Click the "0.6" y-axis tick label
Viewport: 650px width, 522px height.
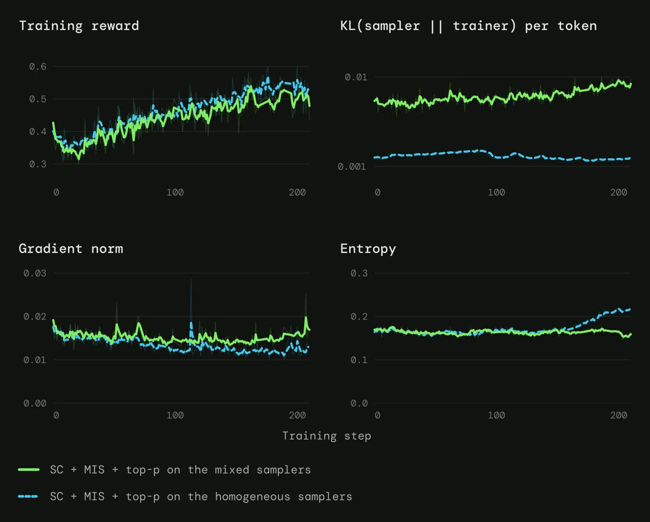tap(38, 67)
